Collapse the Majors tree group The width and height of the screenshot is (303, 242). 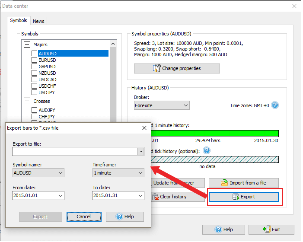pyautogui.click(x=27, y=45)
